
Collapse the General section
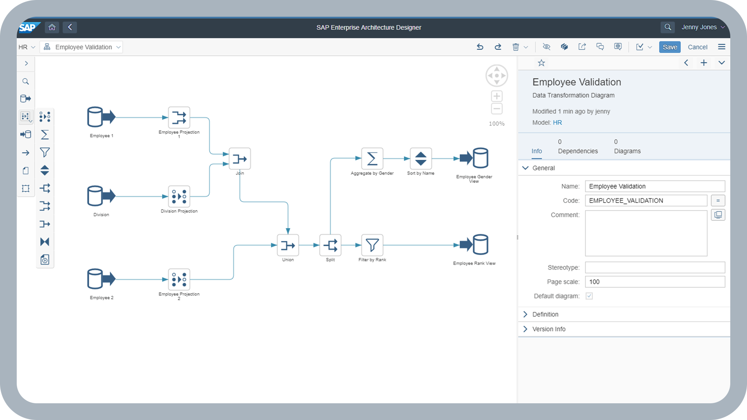(526, 168)
